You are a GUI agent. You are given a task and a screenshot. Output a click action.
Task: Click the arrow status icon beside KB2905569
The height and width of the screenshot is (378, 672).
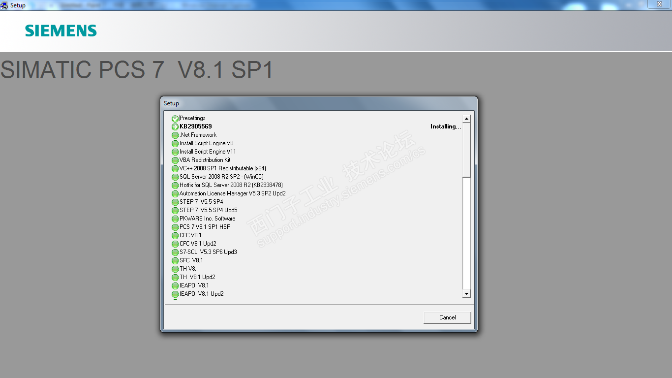[175, 127]
